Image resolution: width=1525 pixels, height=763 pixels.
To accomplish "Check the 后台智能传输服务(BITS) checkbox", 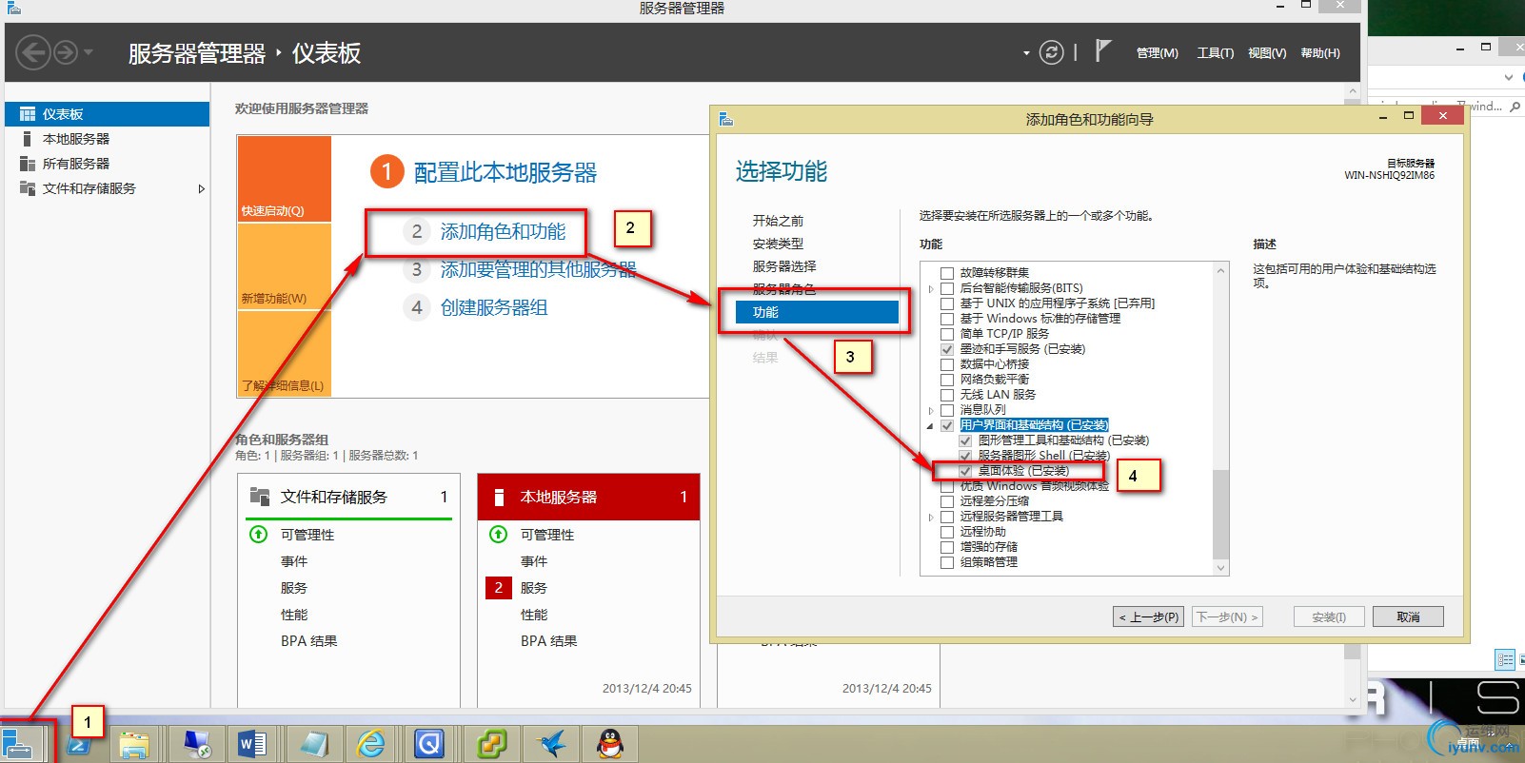I will tap(947, 288).
